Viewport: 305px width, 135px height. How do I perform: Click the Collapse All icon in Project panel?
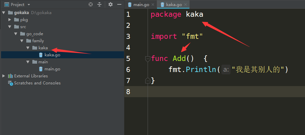click(x=100, y=4)
